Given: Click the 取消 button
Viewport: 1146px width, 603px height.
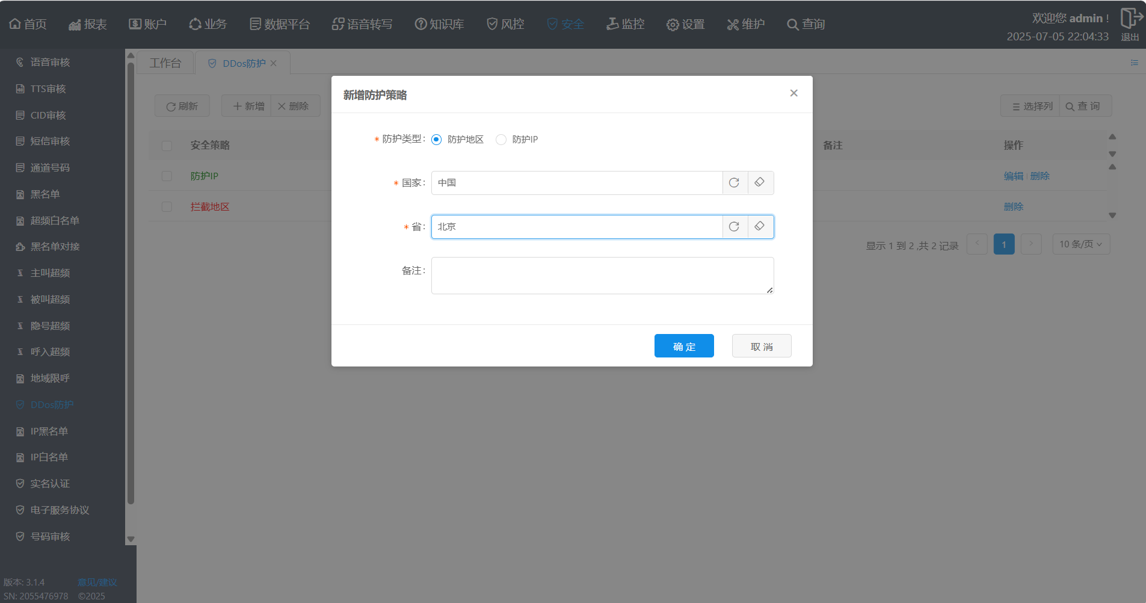Looking at the screenshot, I should pyautogui.click(x=761, y=346).
